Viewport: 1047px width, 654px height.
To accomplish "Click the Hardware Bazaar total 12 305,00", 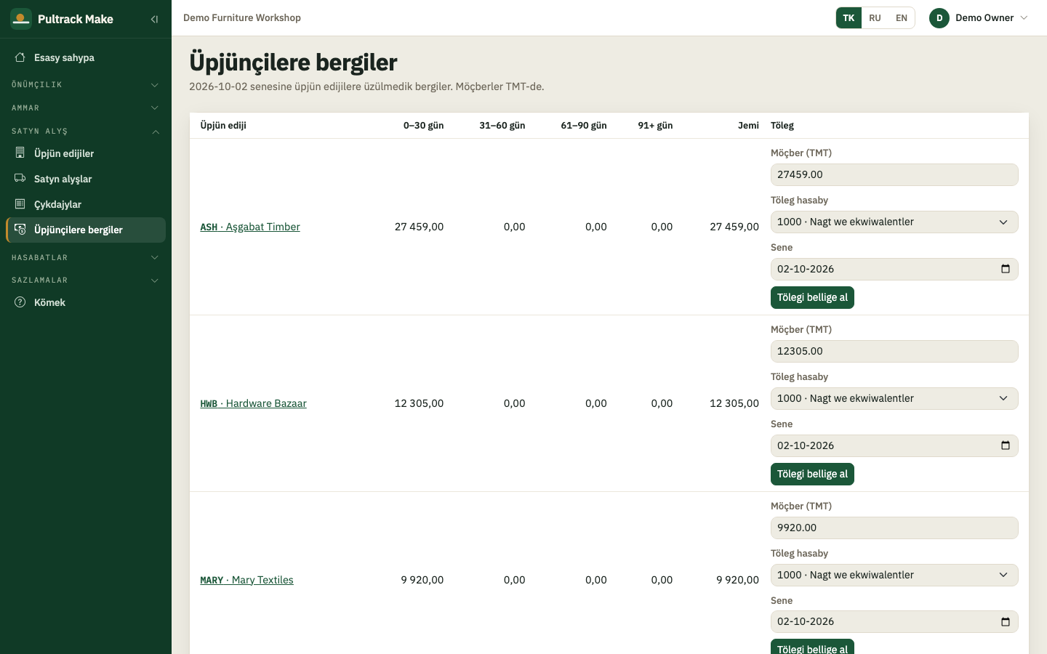I will coord(734,403).
